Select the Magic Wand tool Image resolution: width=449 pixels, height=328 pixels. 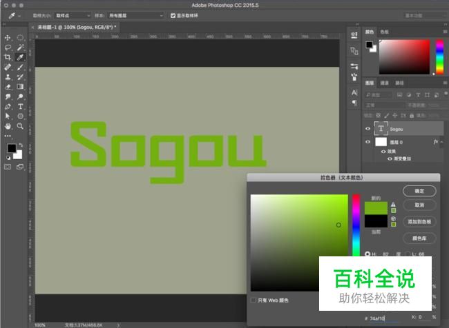point(20,48)
